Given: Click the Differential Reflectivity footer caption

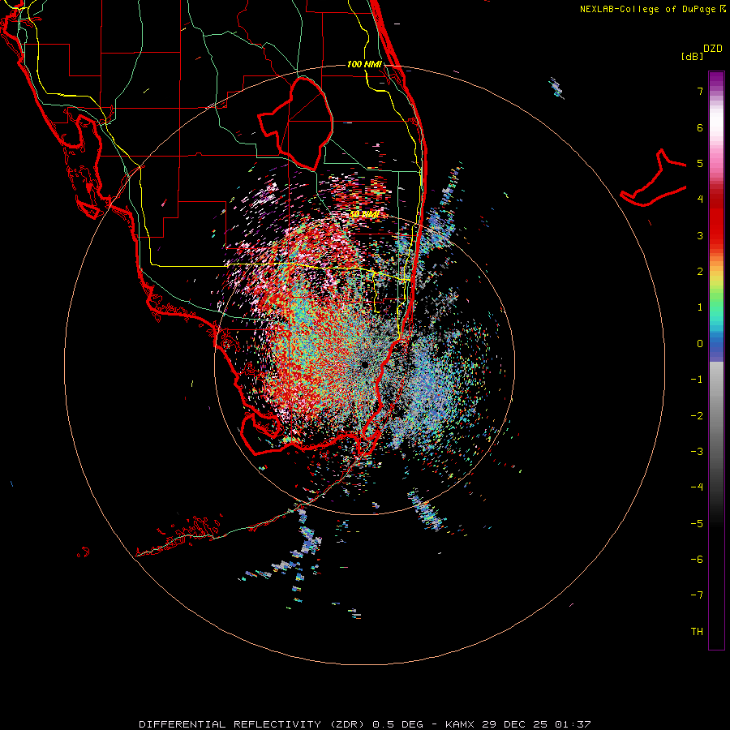Looking at the screenshot, I should click(365, 724).
